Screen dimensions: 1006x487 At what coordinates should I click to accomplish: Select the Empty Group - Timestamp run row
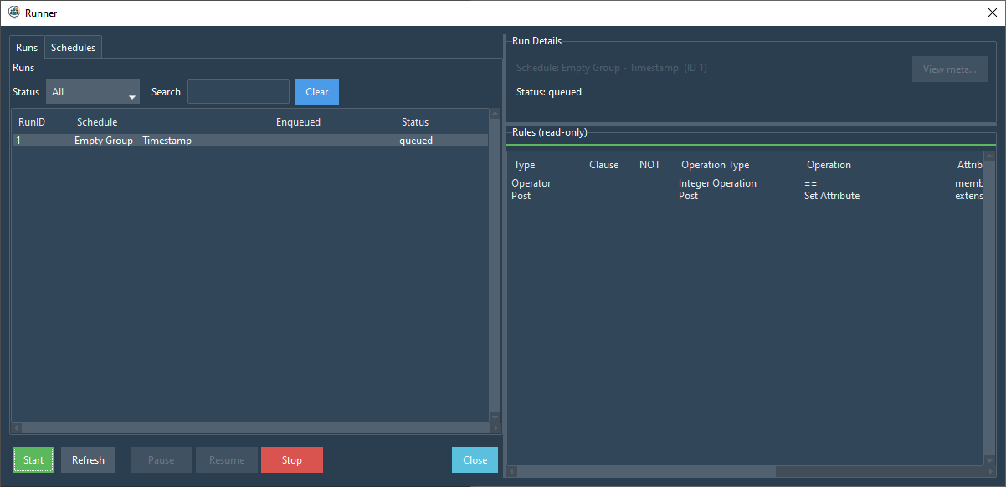(133, 141)
